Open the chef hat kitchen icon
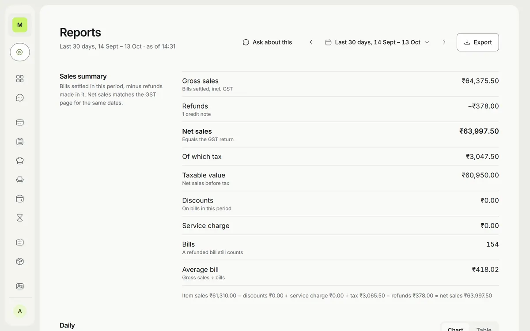Image resolution: width=530 pixels, height=331 pixels. tap(20, 161)
